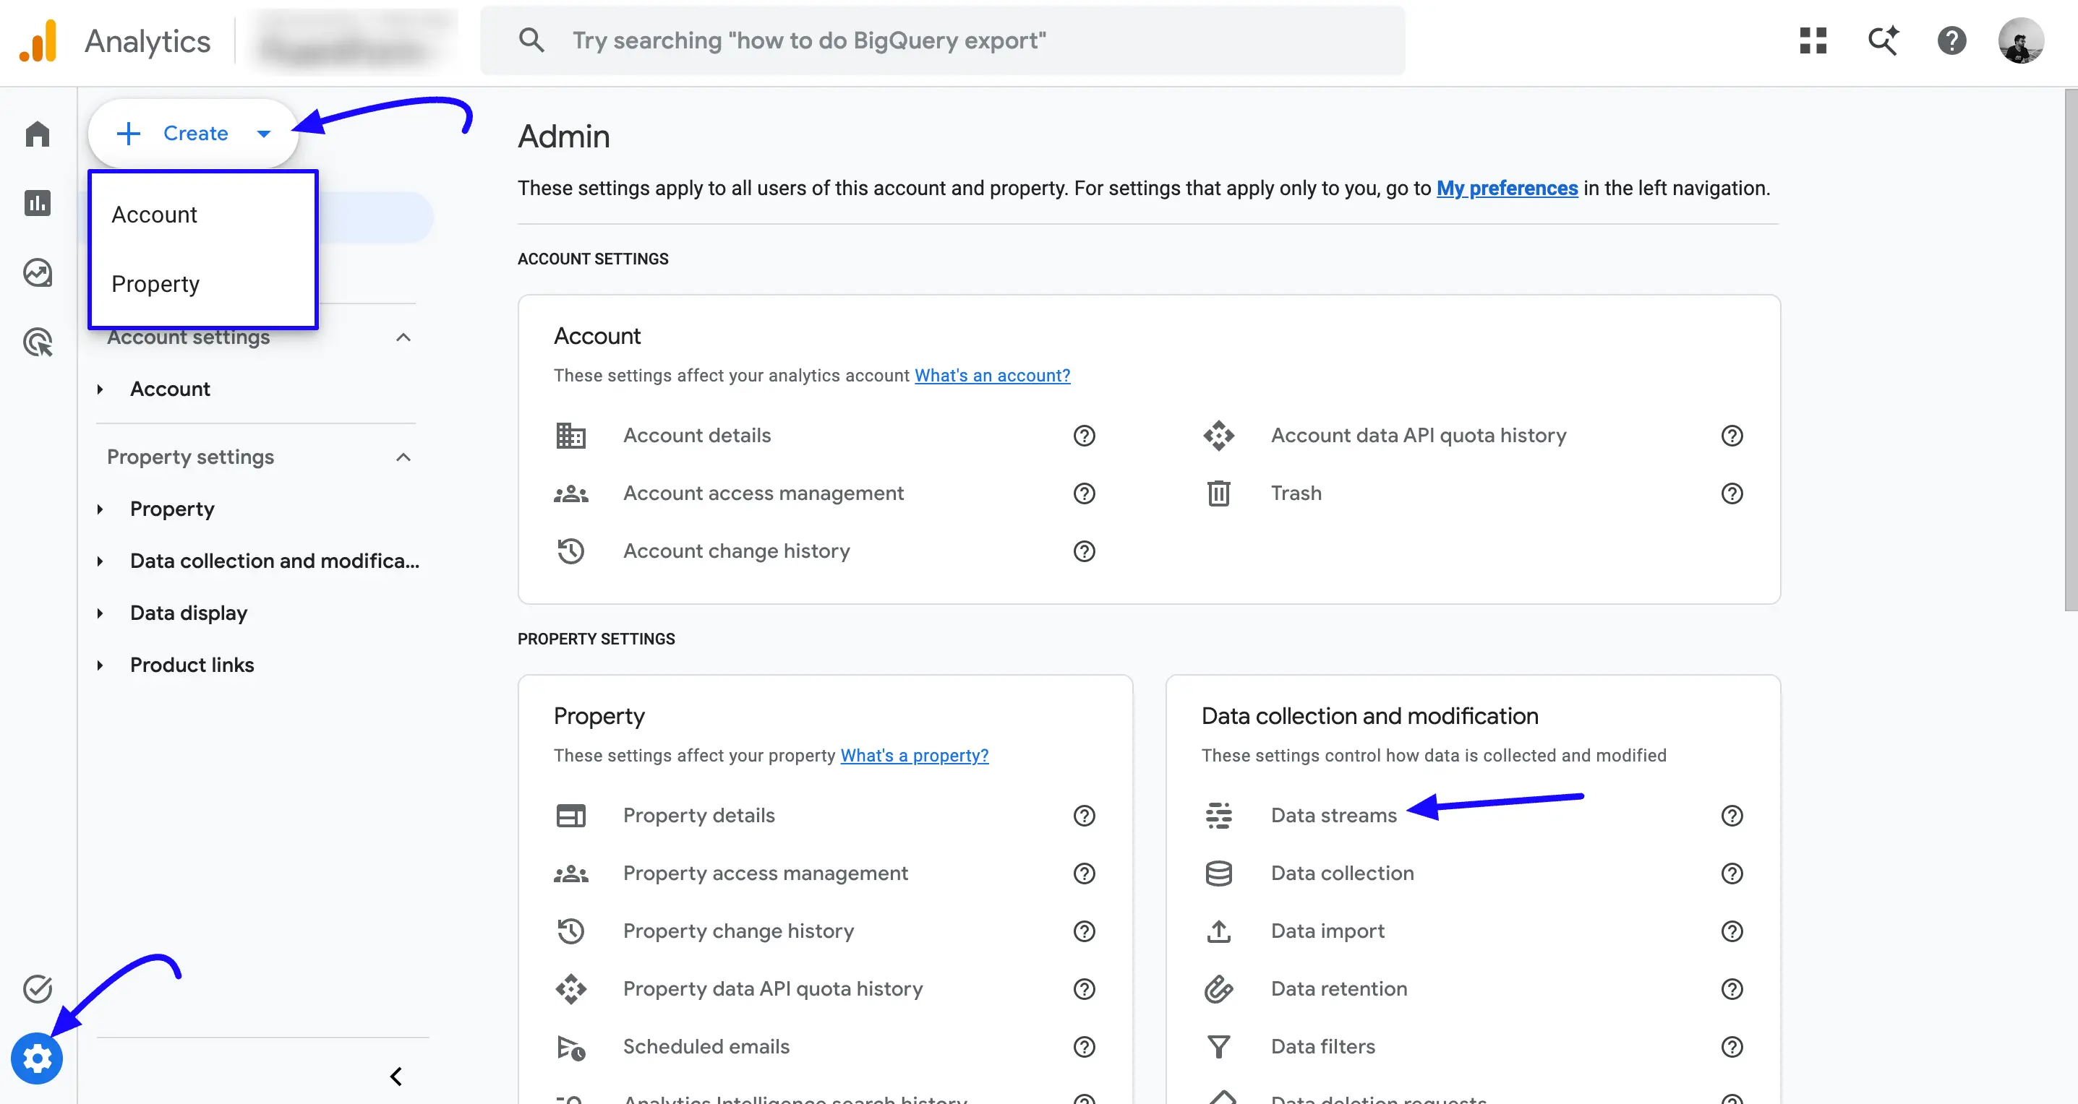The height and width of the screenshot is (1104, 2078).
Task: Collapse the Property settings section
Action: click(403, 457)
